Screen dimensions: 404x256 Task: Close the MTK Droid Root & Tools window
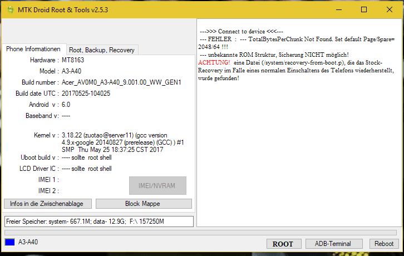(x=390, y=10)
